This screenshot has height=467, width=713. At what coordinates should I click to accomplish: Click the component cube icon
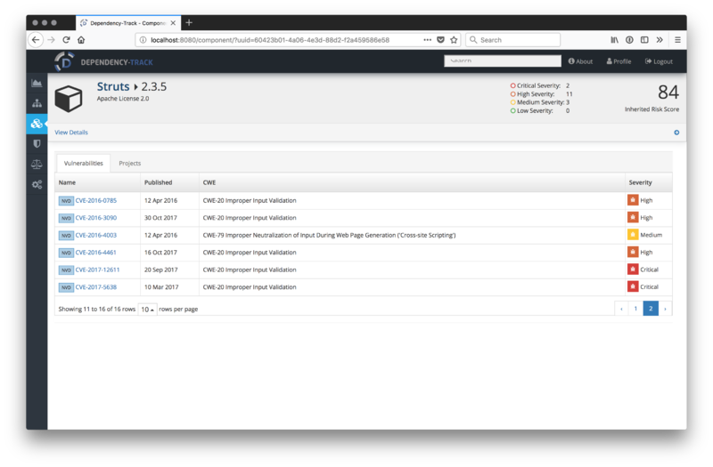coord(69,98)
